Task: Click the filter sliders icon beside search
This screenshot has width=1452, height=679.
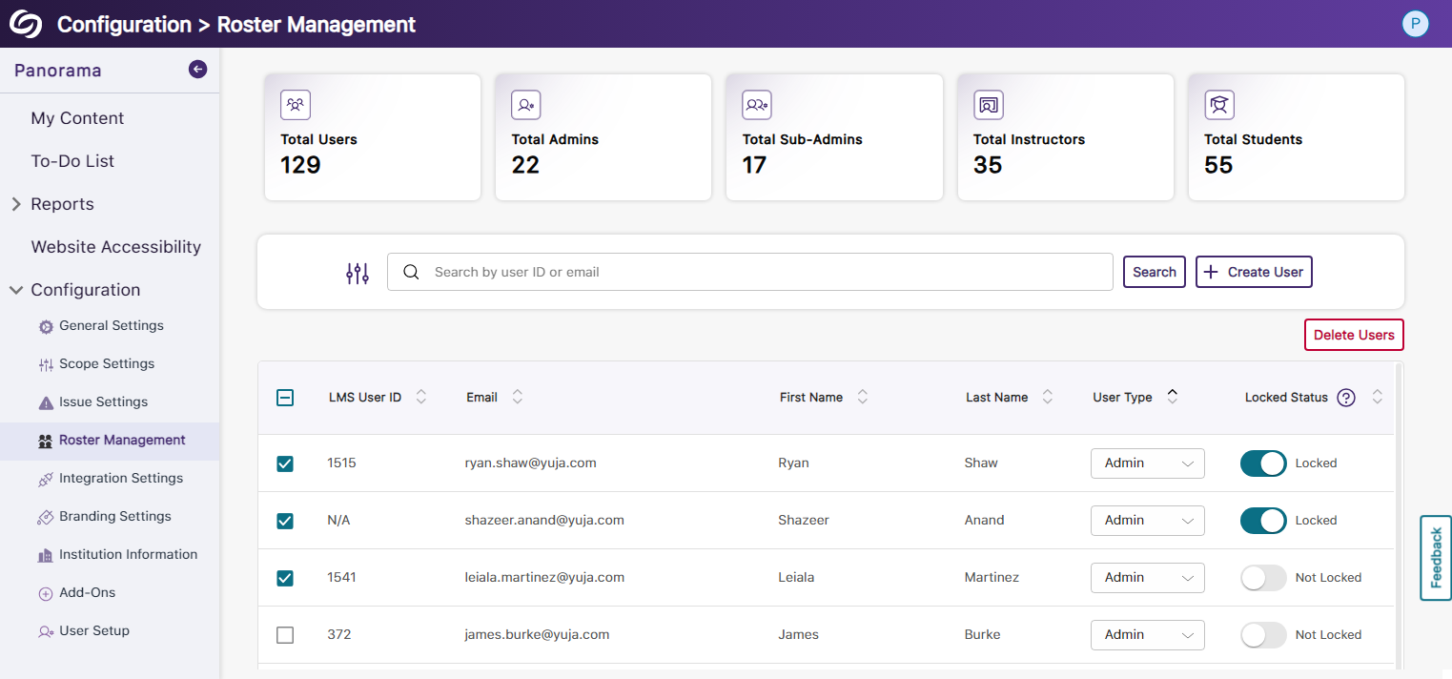Action: (357, 273)
